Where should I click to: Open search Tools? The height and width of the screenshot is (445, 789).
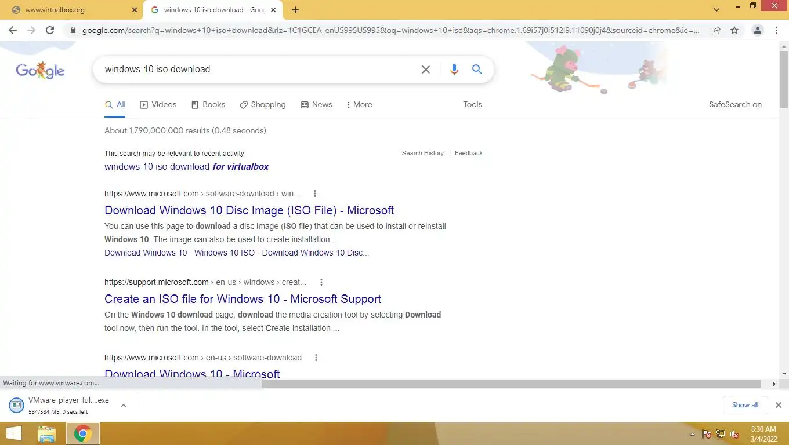click(x=472, y=105)
